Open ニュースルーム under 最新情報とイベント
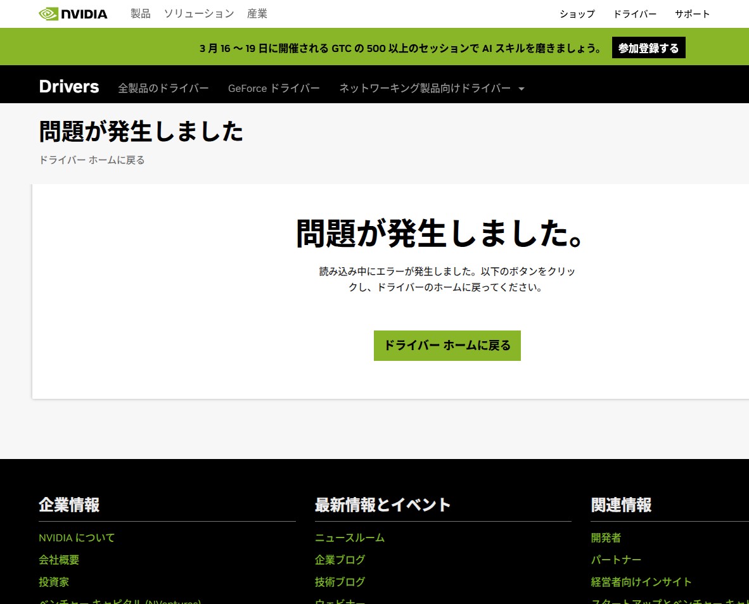This screenshot has width=749, height=604. 349,538
